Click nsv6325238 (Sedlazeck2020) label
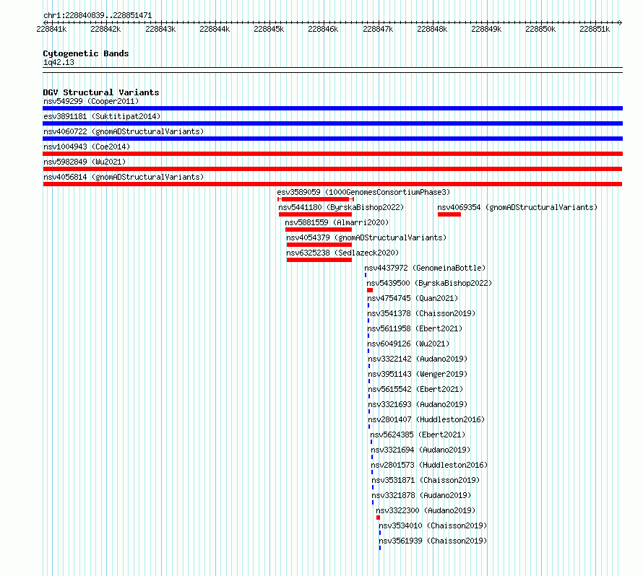 [x=342, y=253]
